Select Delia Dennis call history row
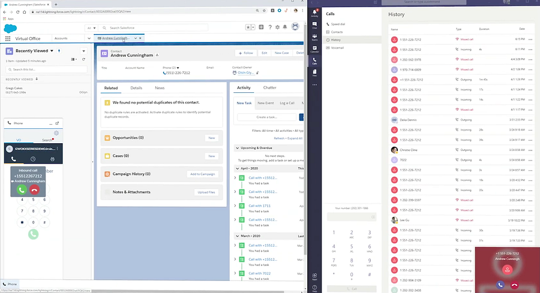The width and height of the screenshot is (540, 293). click(x=462, y=120)
